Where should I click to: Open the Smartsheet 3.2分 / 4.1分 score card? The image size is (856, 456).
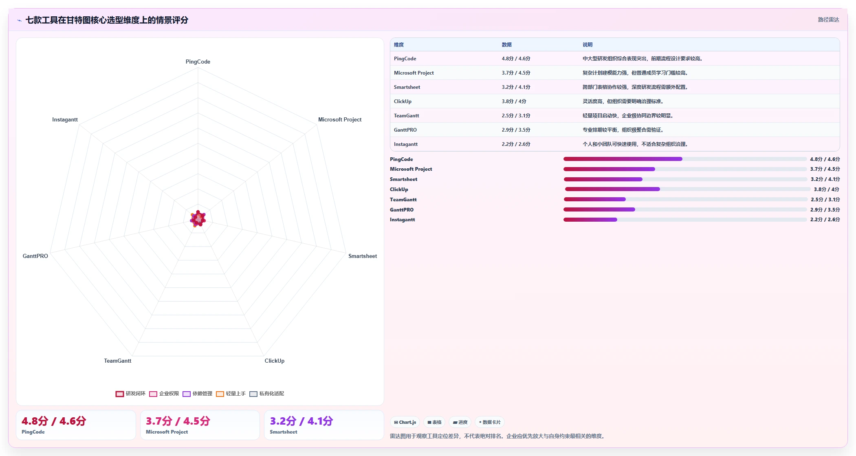324,425
